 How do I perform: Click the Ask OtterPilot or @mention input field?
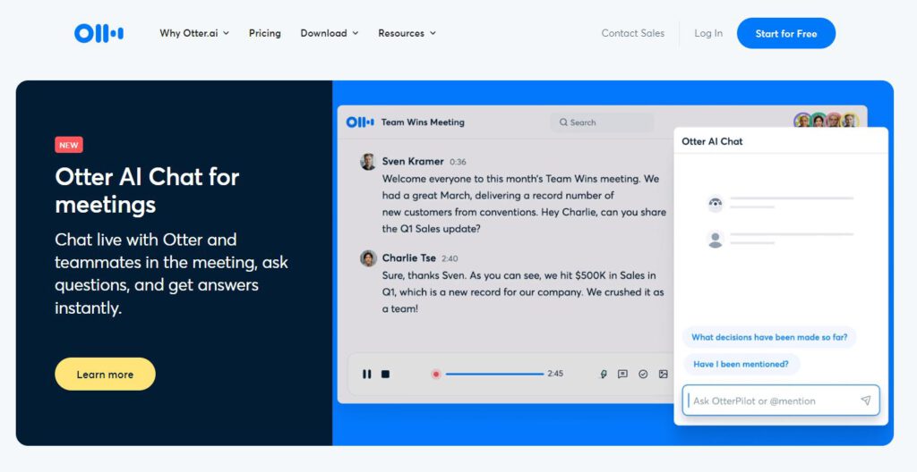(x=781, y=400)
